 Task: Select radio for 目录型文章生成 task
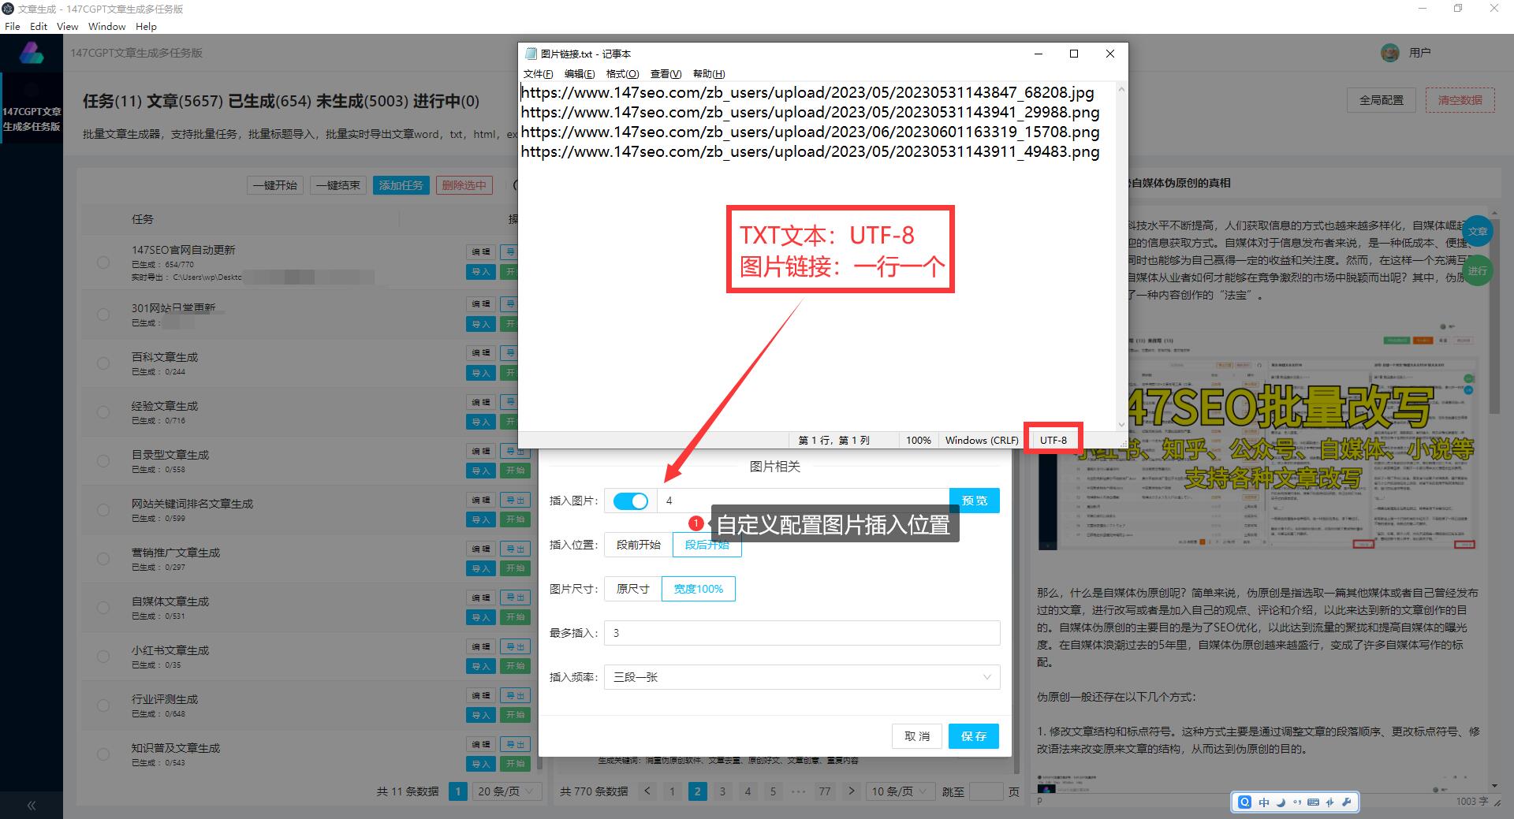tap(103, 461)
